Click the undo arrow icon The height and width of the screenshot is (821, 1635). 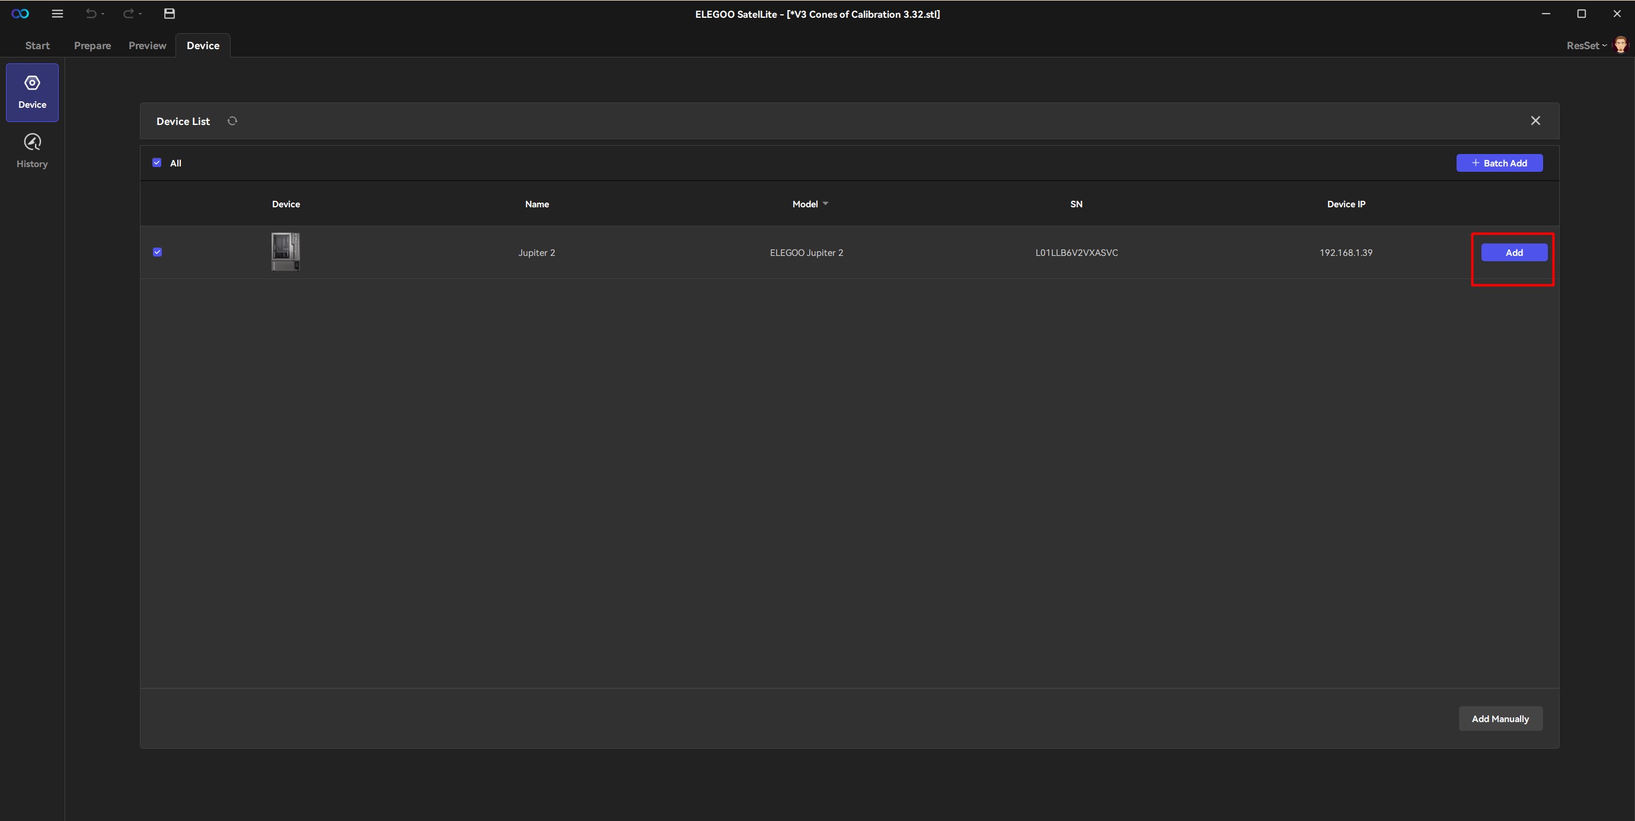(x=91, y=14)
